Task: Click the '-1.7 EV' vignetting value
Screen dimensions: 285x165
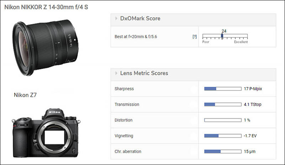Action: [x=250, y=136]
